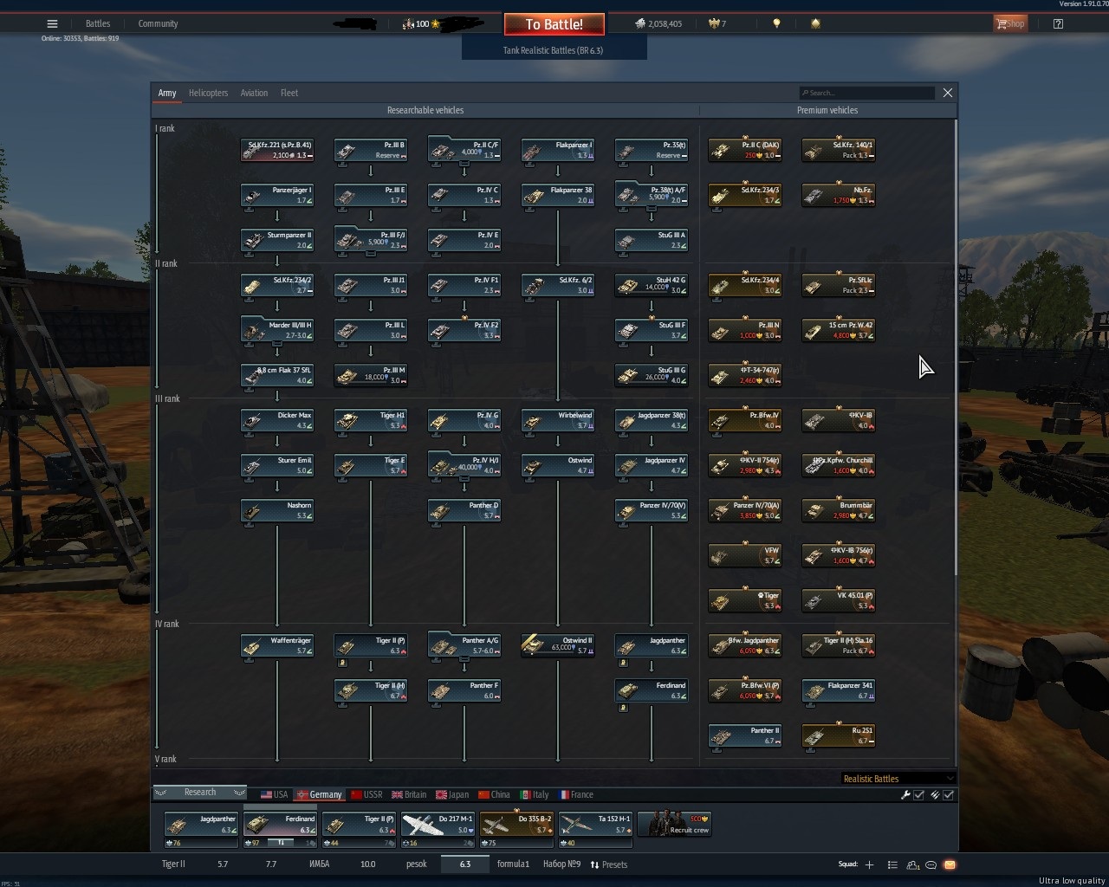Screen dimensions: 1109x887
Task: Click the plus icon to invite a squad member
Action: coord(869,864)
